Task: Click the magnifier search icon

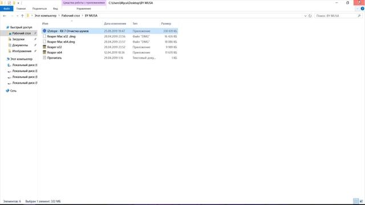Action: (x=359, y=16)
